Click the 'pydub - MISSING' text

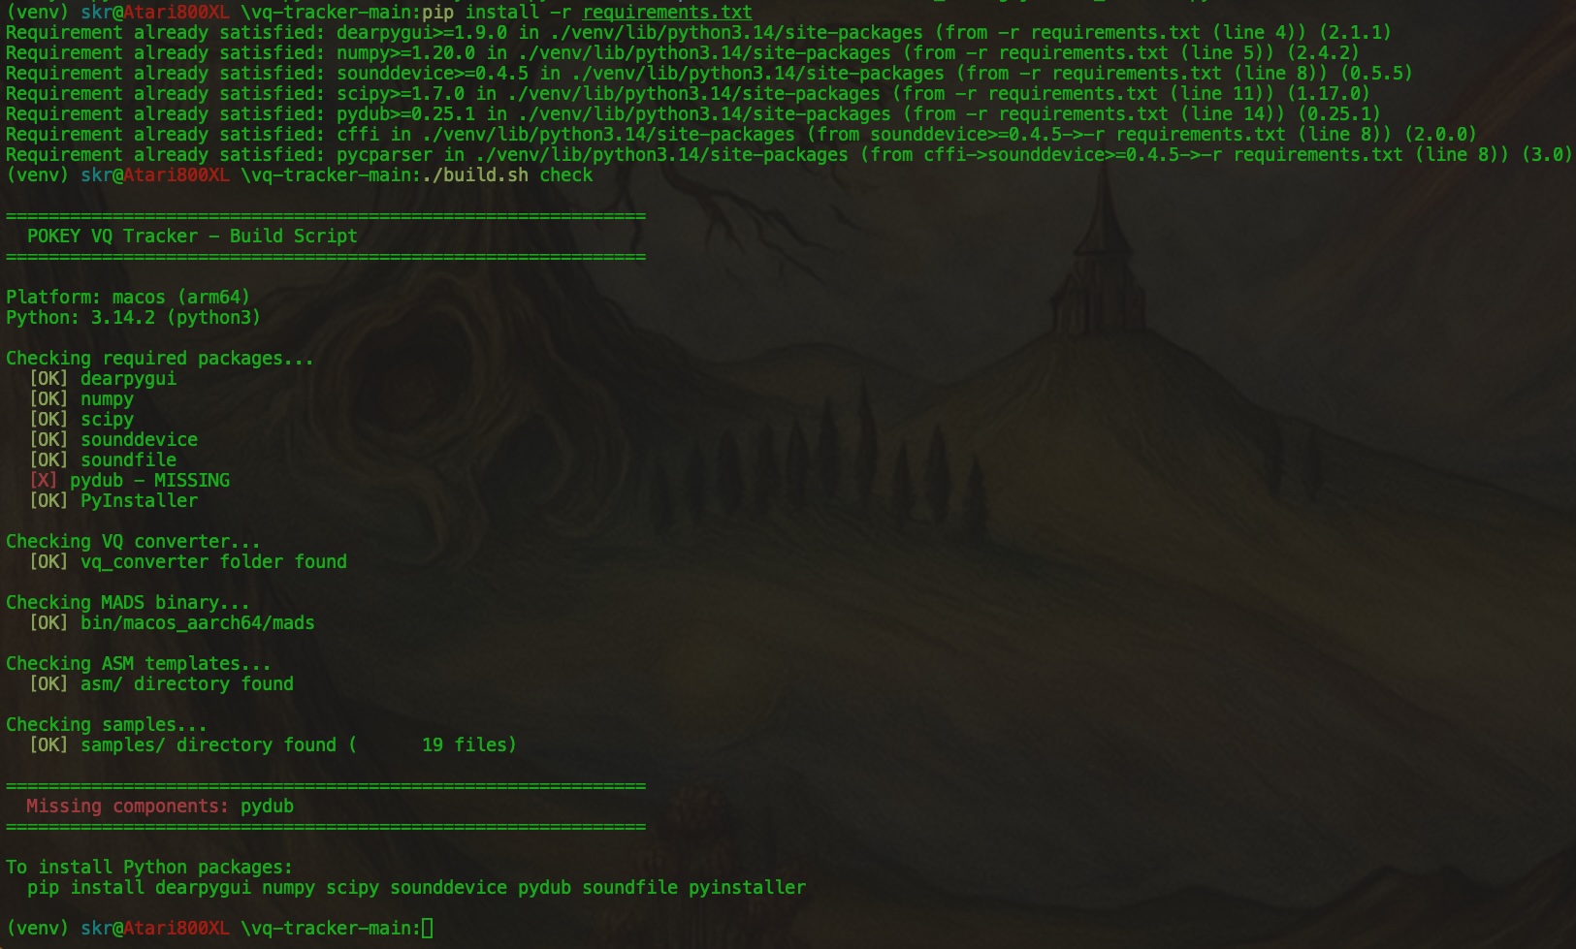point(149,481)
